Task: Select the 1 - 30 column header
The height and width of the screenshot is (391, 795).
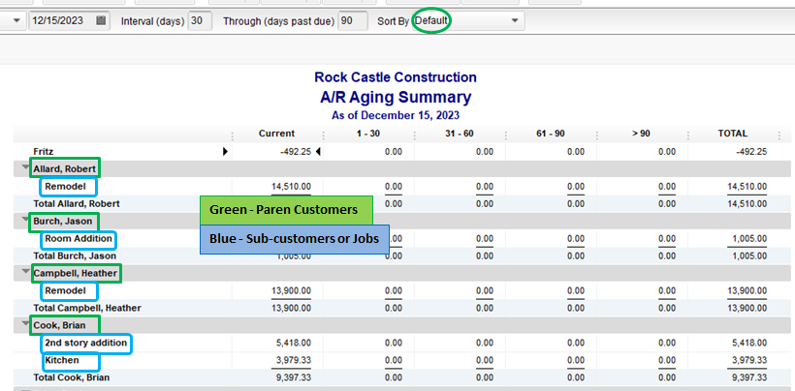Action: tap(367, 134)
